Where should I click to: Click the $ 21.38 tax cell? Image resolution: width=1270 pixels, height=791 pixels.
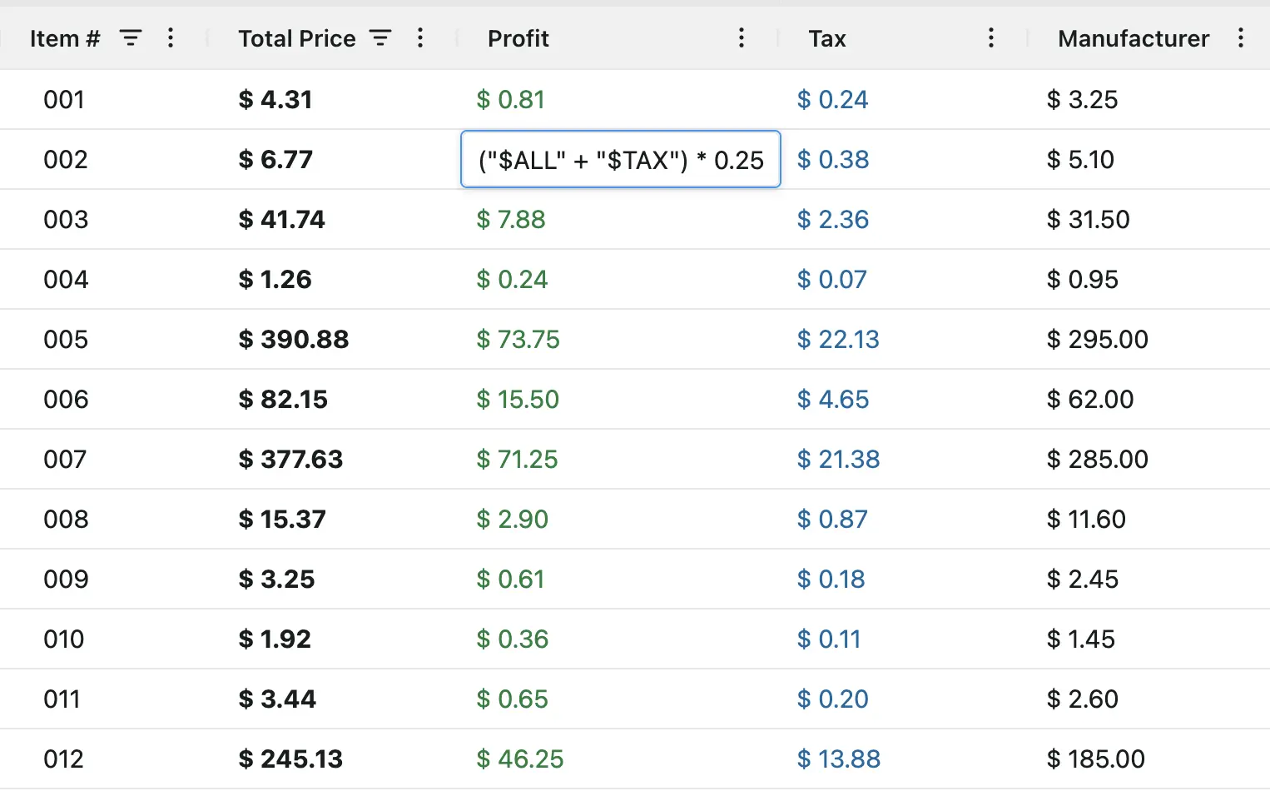[x=837, y=460]
